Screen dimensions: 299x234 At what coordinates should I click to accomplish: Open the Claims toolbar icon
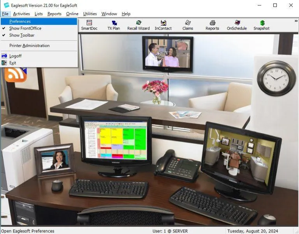tap(188, 25)
